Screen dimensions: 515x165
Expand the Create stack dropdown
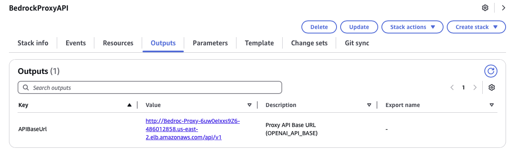pos(476,27)
